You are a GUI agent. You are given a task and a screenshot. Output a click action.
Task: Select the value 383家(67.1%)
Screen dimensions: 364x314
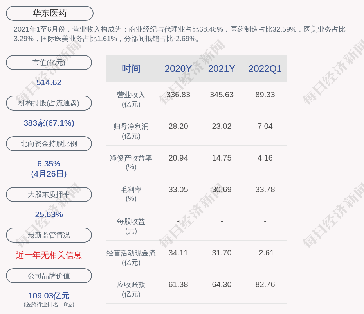point(49,123)
